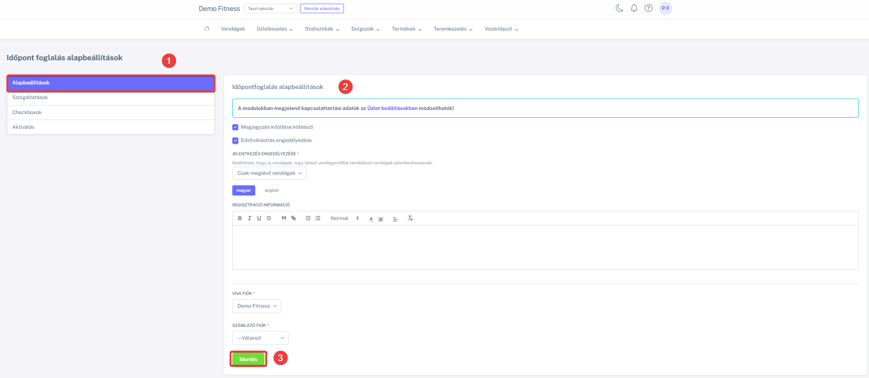Change text alignment in editor
Screen dimensions: 869x378
(395, 219)
